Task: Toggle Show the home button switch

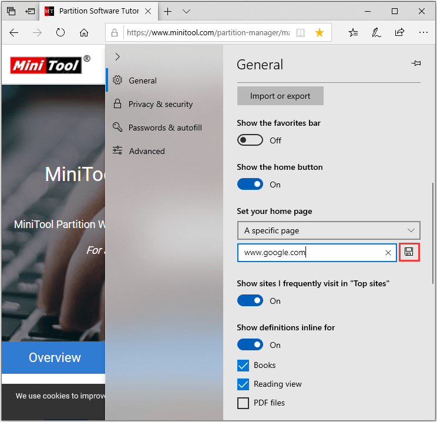Action: pyautogui.click(x=250, y=184)
